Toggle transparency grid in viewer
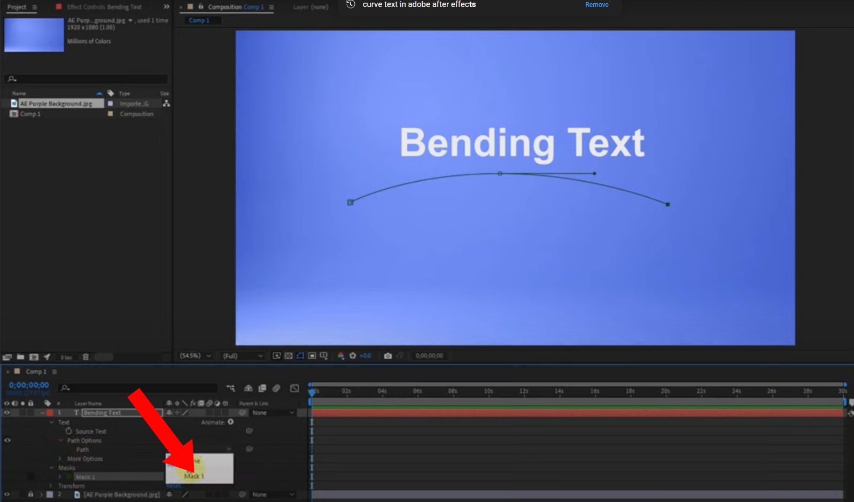Image resolution: width=854 pixels, height=502 pixels. coord(289,356)
